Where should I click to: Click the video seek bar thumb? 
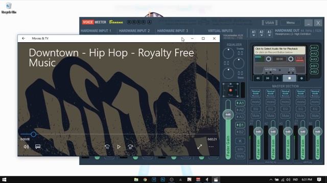click(33, 134)
